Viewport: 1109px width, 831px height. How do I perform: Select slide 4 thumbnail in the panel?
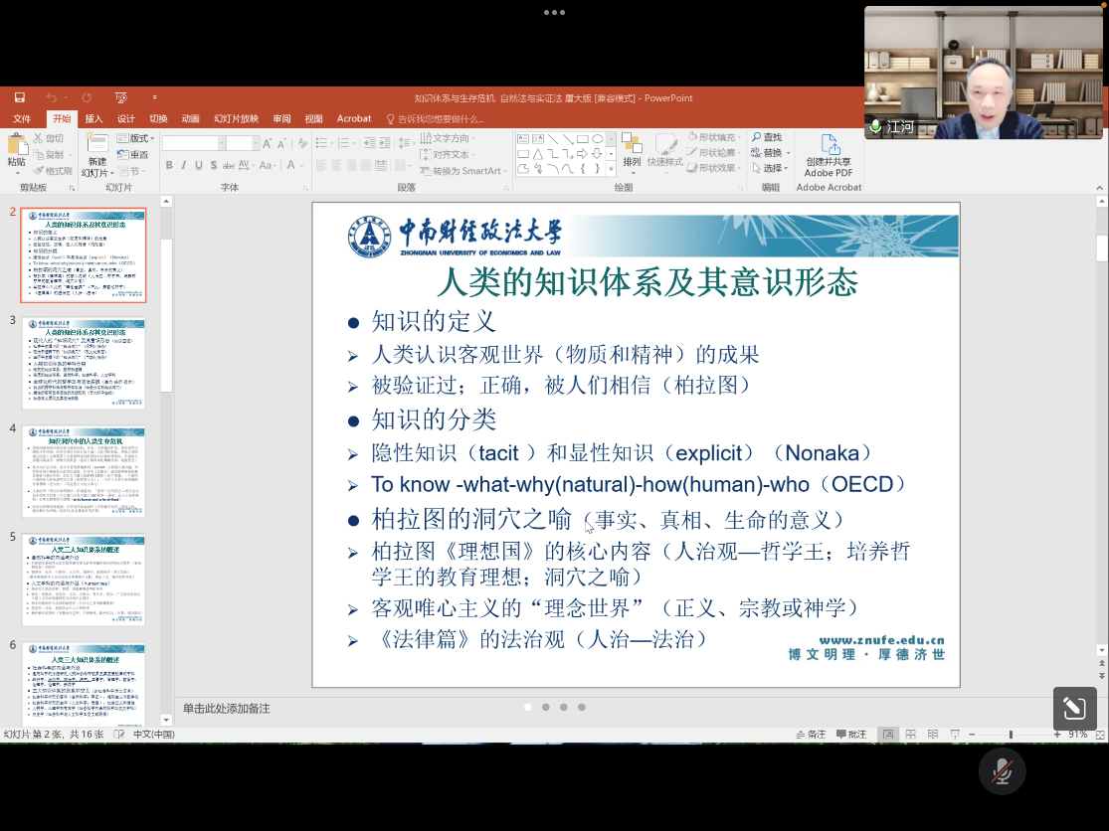84,473
